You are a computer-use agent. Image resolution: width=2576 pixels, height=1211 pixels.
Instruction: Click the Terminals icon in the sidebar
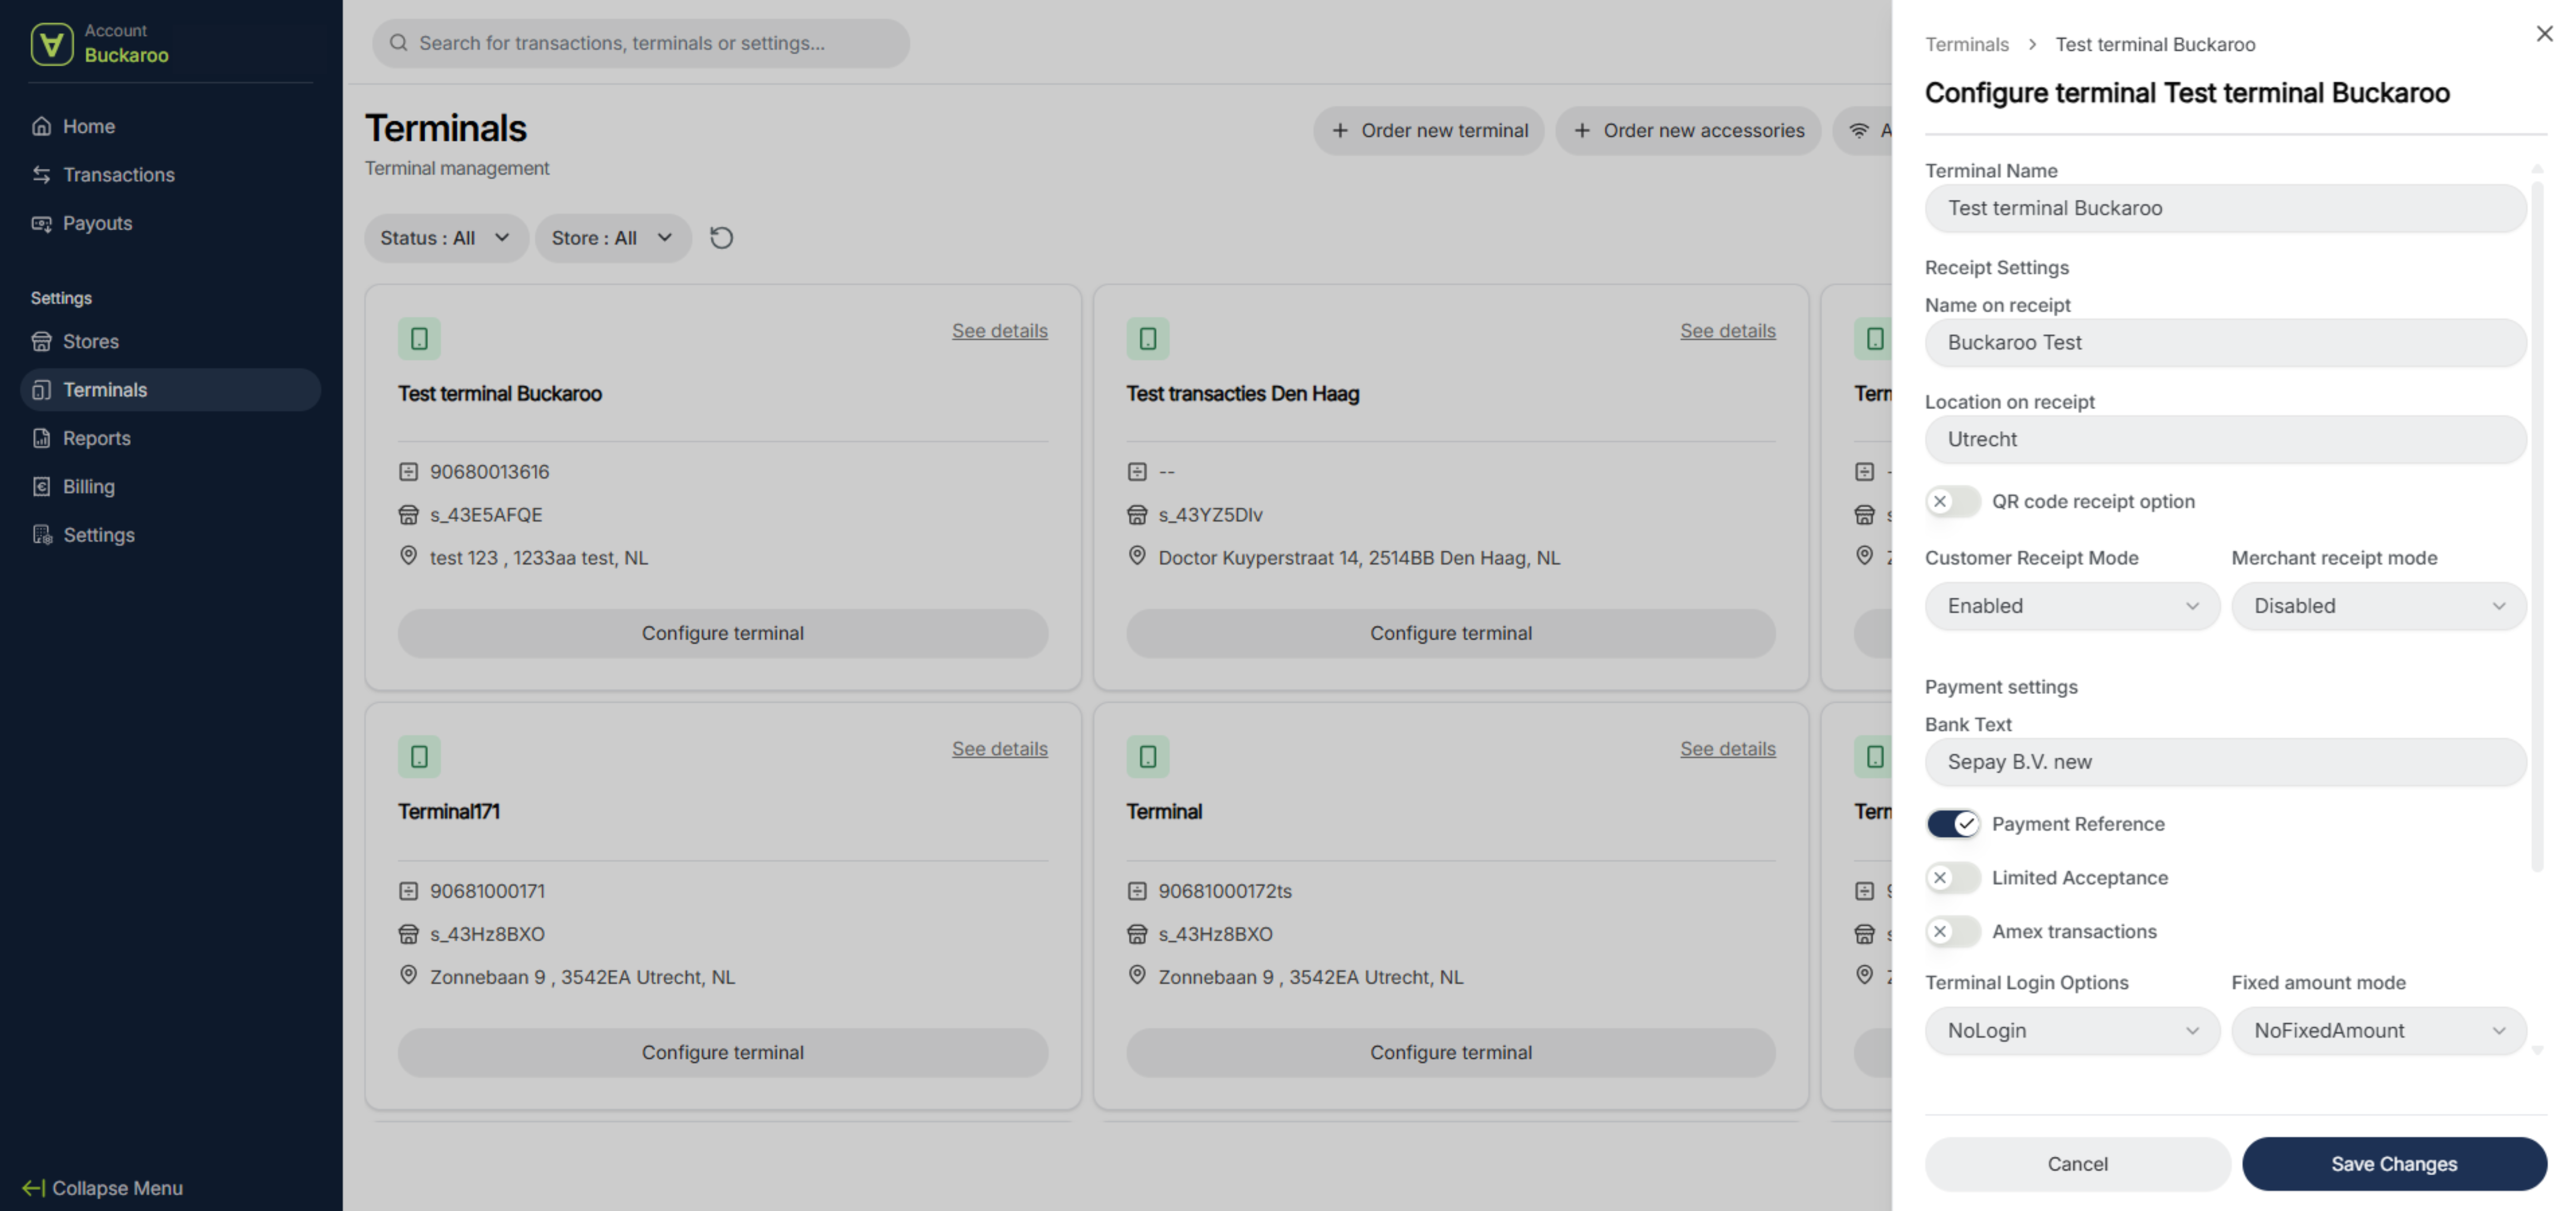[x=41, y=390]
